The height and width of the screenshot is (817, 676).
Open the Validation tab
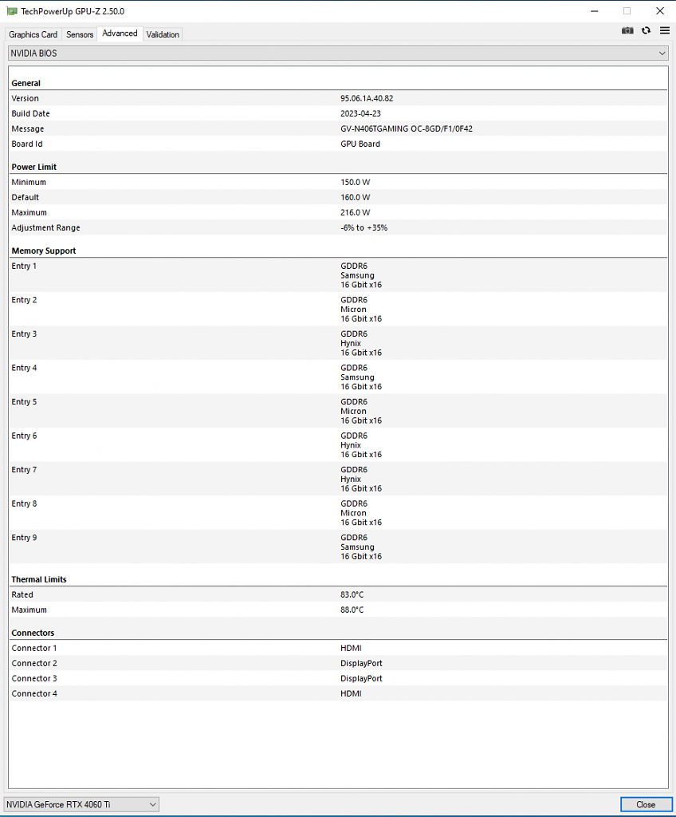[163, 34]
